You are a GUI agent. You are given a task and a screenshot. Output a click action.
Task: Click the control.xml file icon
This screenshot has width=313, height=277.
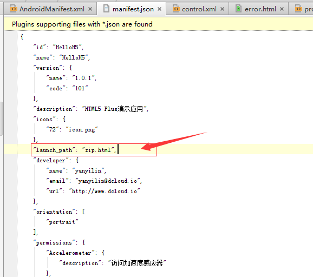[176, 9]
